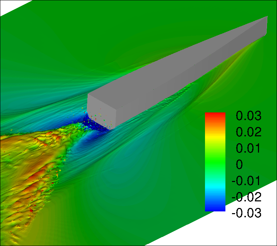Screen dimensions: 277x246
Task: Click the legend value 0.02
Action: [249, 132]
